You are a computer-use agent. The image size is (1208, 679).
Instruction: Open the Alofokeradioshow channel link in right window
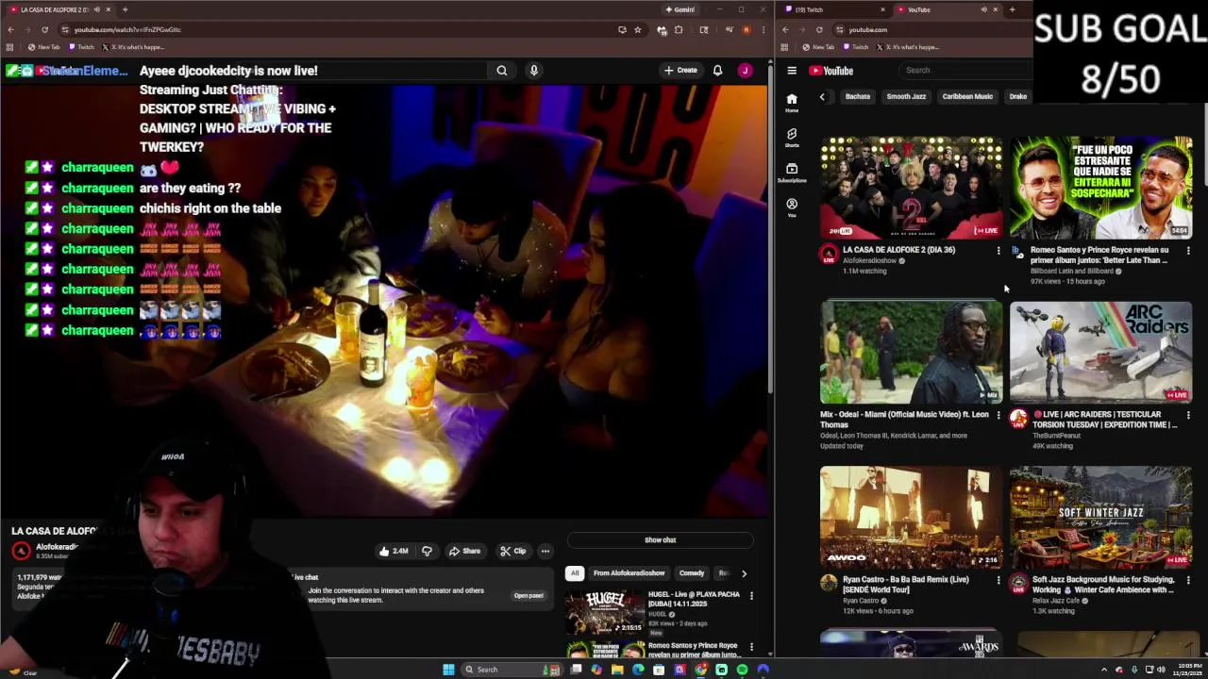(x=870, y=261)
